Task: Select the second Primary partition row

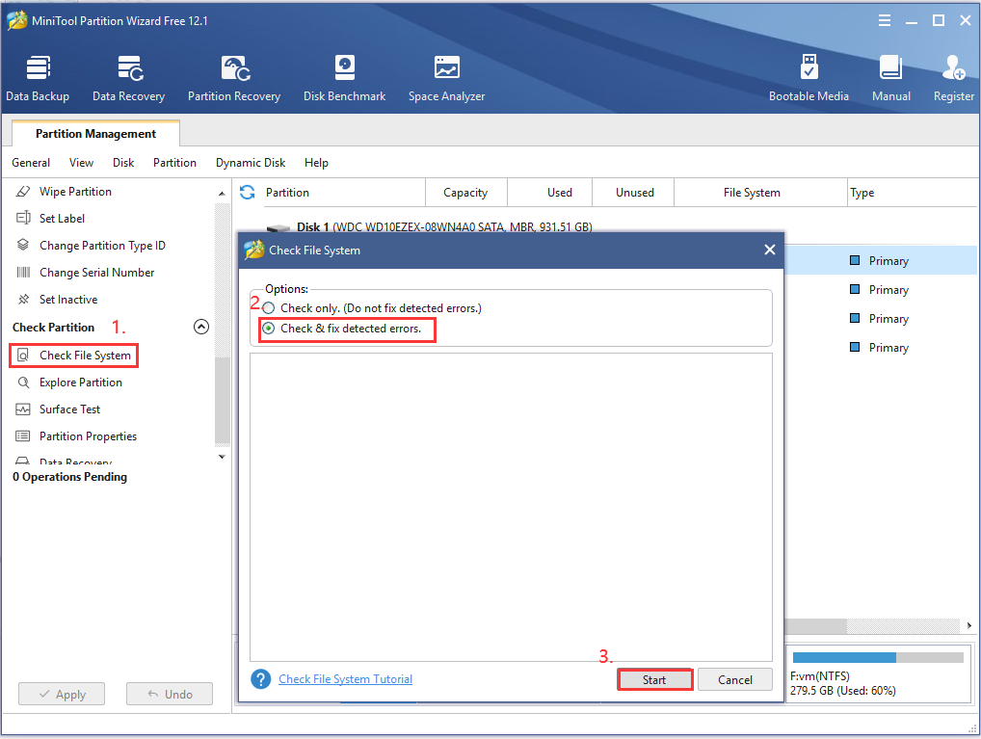Action: pyautogui.click(x=880, y=290)
